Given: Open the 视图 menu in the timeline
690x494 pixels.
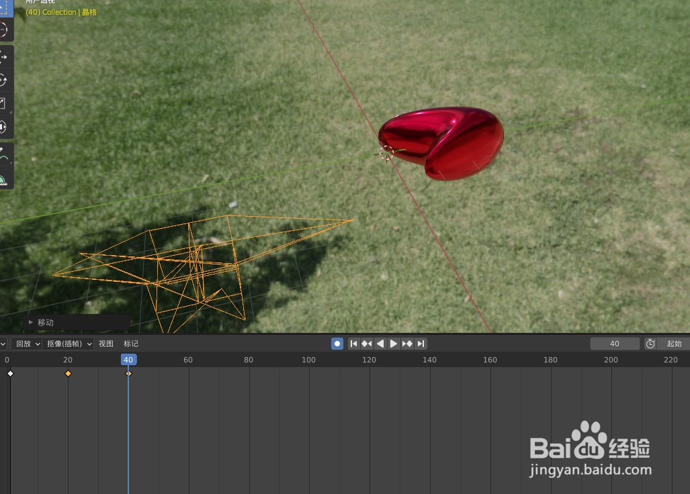Looking at the screenshot, I should (105, 343).
